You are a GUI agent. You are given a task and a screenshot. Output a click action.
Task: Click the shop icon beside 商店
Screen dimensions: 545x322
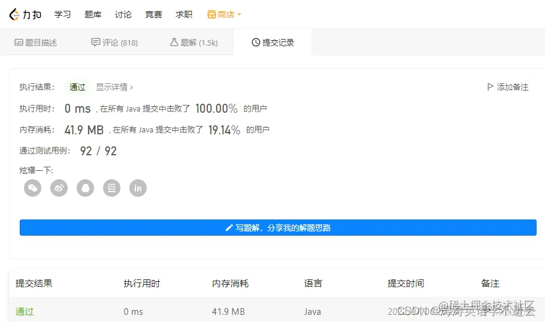click(x=211, y=14)
